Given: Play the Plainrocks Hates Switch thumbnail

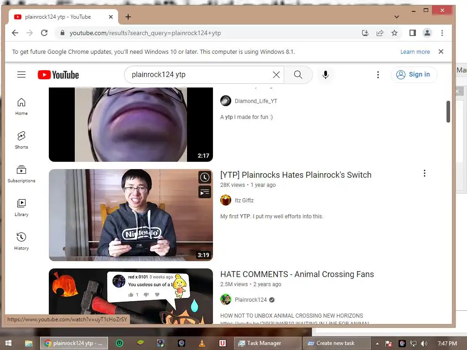Looking at the screenshot, I should point(131,215).
